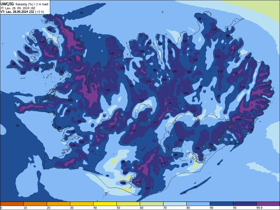
Task: Pick the light green 60–70 legend swatch
Action: click(151, 204)
